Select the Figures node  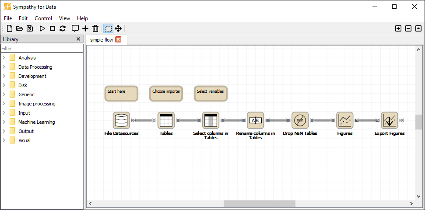345,120
